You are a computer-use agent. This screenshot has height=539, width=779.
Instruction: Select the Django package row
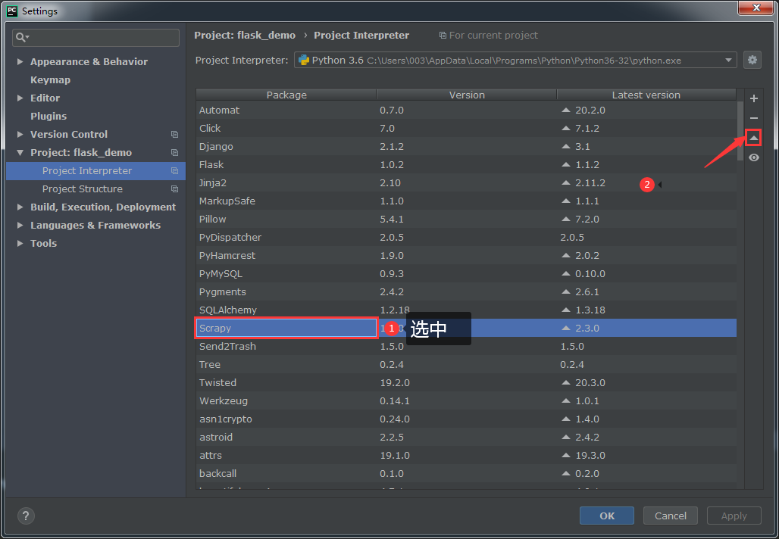pyautogui.click(x=467, y=146)
